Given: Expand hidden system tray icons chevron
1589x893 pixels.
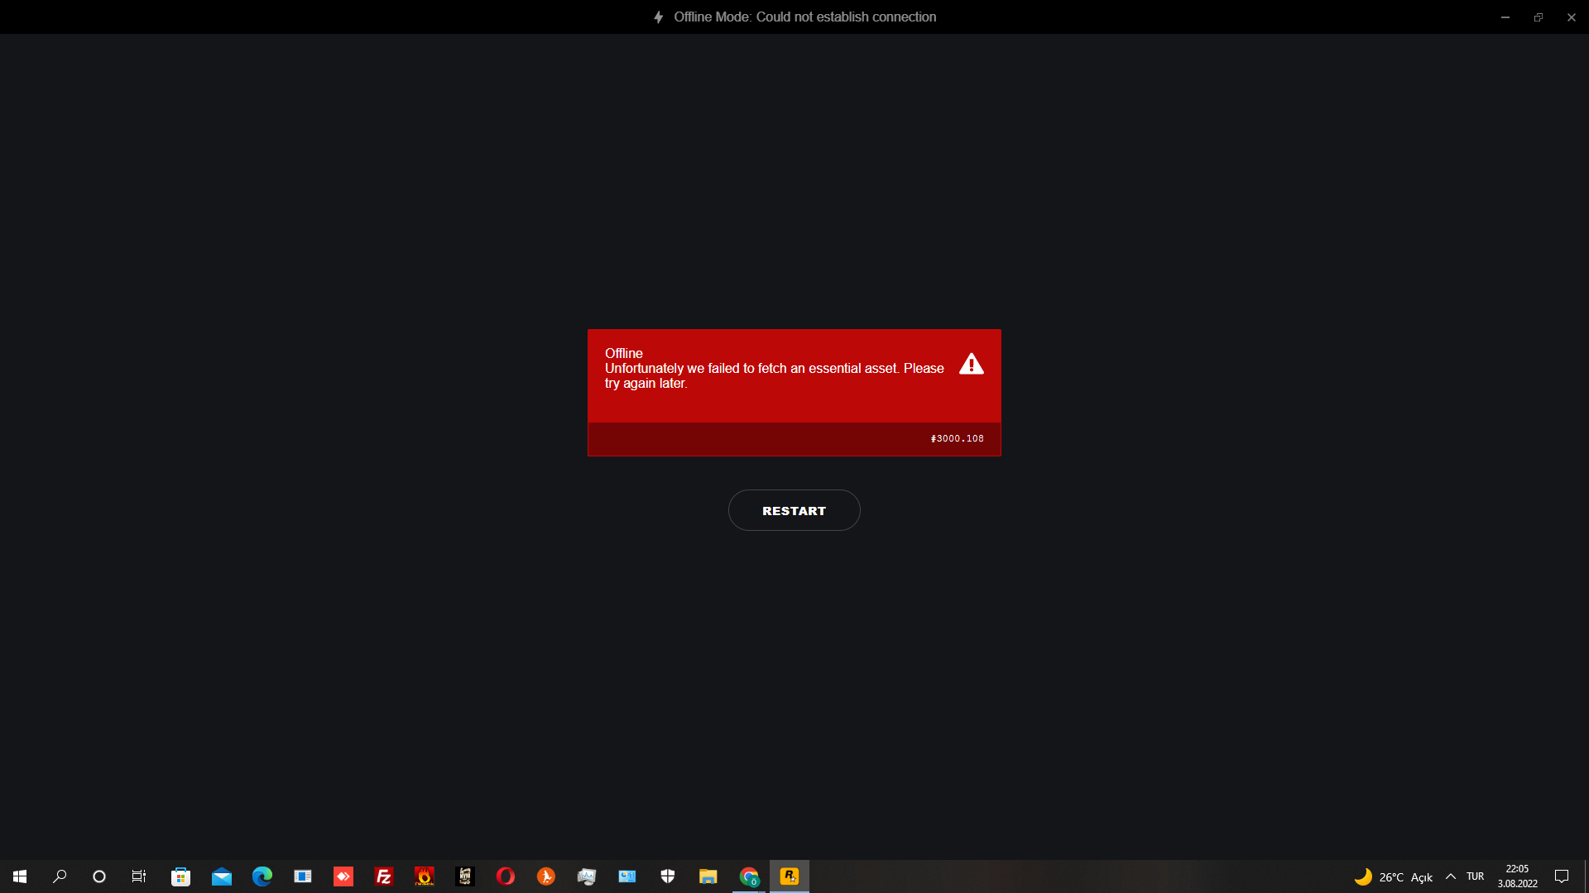Looking at the screenshot, I should (x=1450, y=876).
